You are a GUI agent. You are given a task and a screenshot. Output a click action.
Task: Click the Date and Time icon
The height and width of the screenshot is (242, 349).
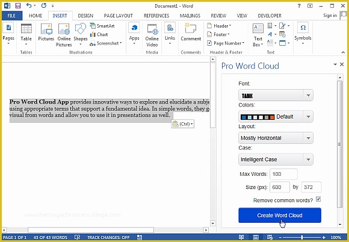(282, 34)
